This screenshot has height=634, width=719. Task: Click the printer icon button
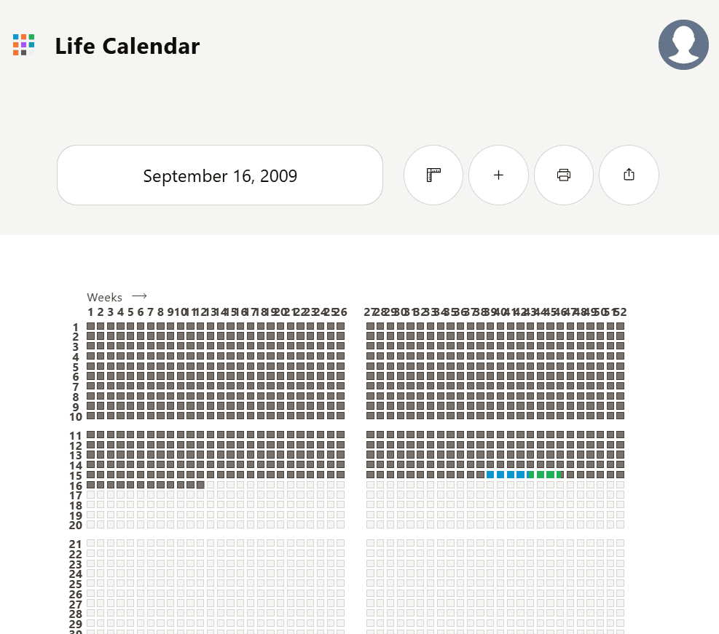point(564,175)
